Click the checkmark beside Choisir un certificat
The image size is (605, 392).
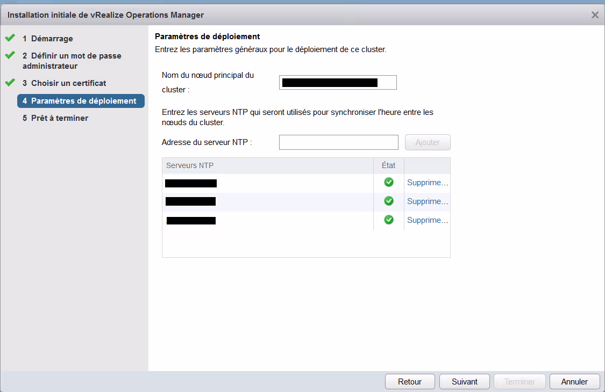pyautogui.click(x=10, y=83)
